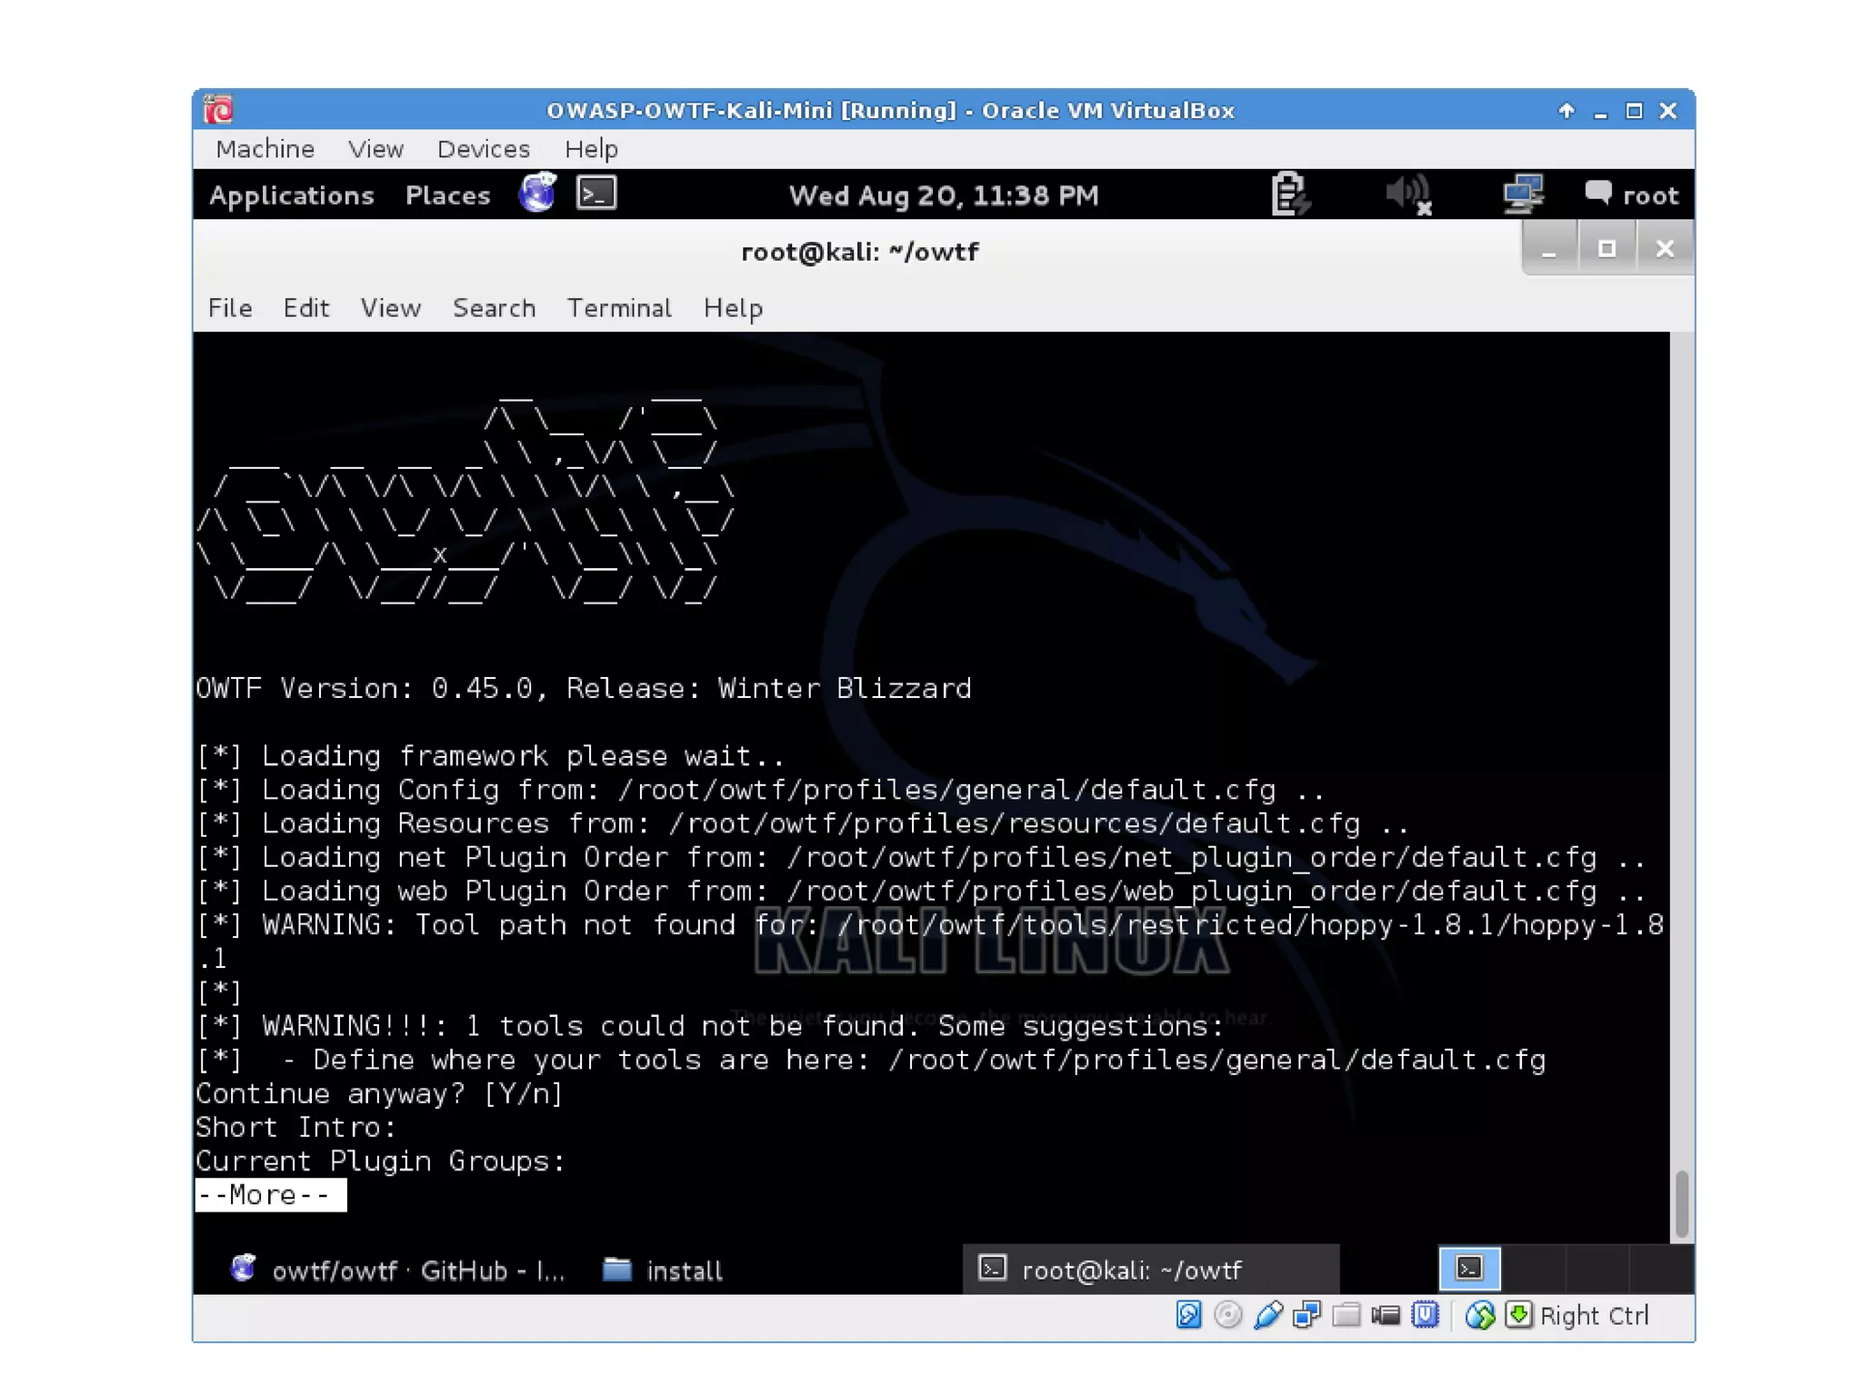Click the shared folders status icon
This screenshot has width=1862, height=1395.
(x=1346, y=1315)
